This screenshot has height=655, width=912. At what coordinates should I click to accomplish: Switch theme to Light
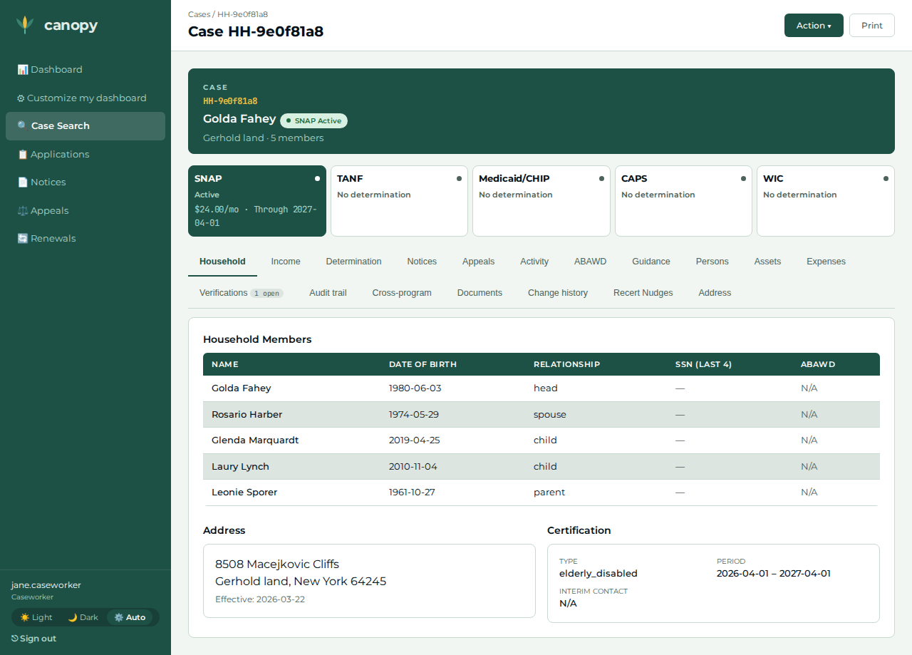[36, 617]
